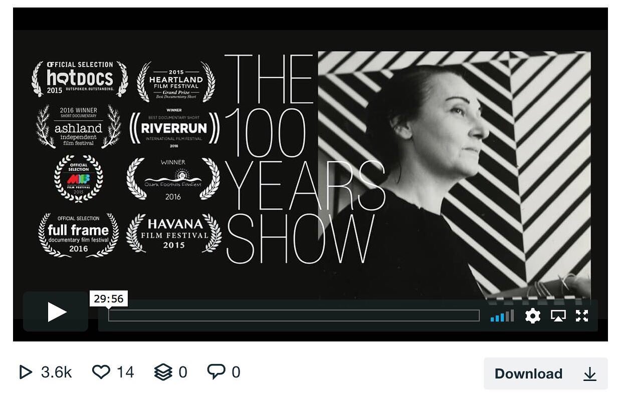Click the plays count triangle icon
The image size is (621, 397).
25,372
